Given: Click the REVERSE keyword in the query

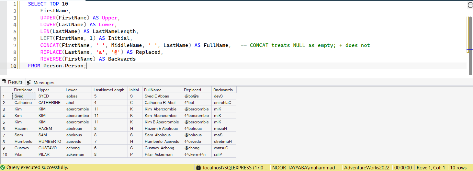Looking at the screenshot, I should coord(51,59).
